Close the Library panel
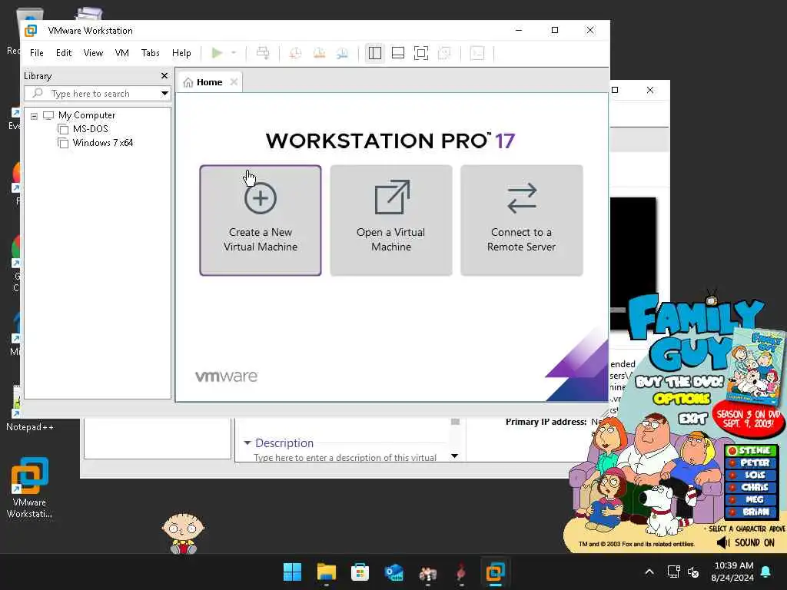The image size is (787, 590). pyautogui.click(x=164, y=76)
